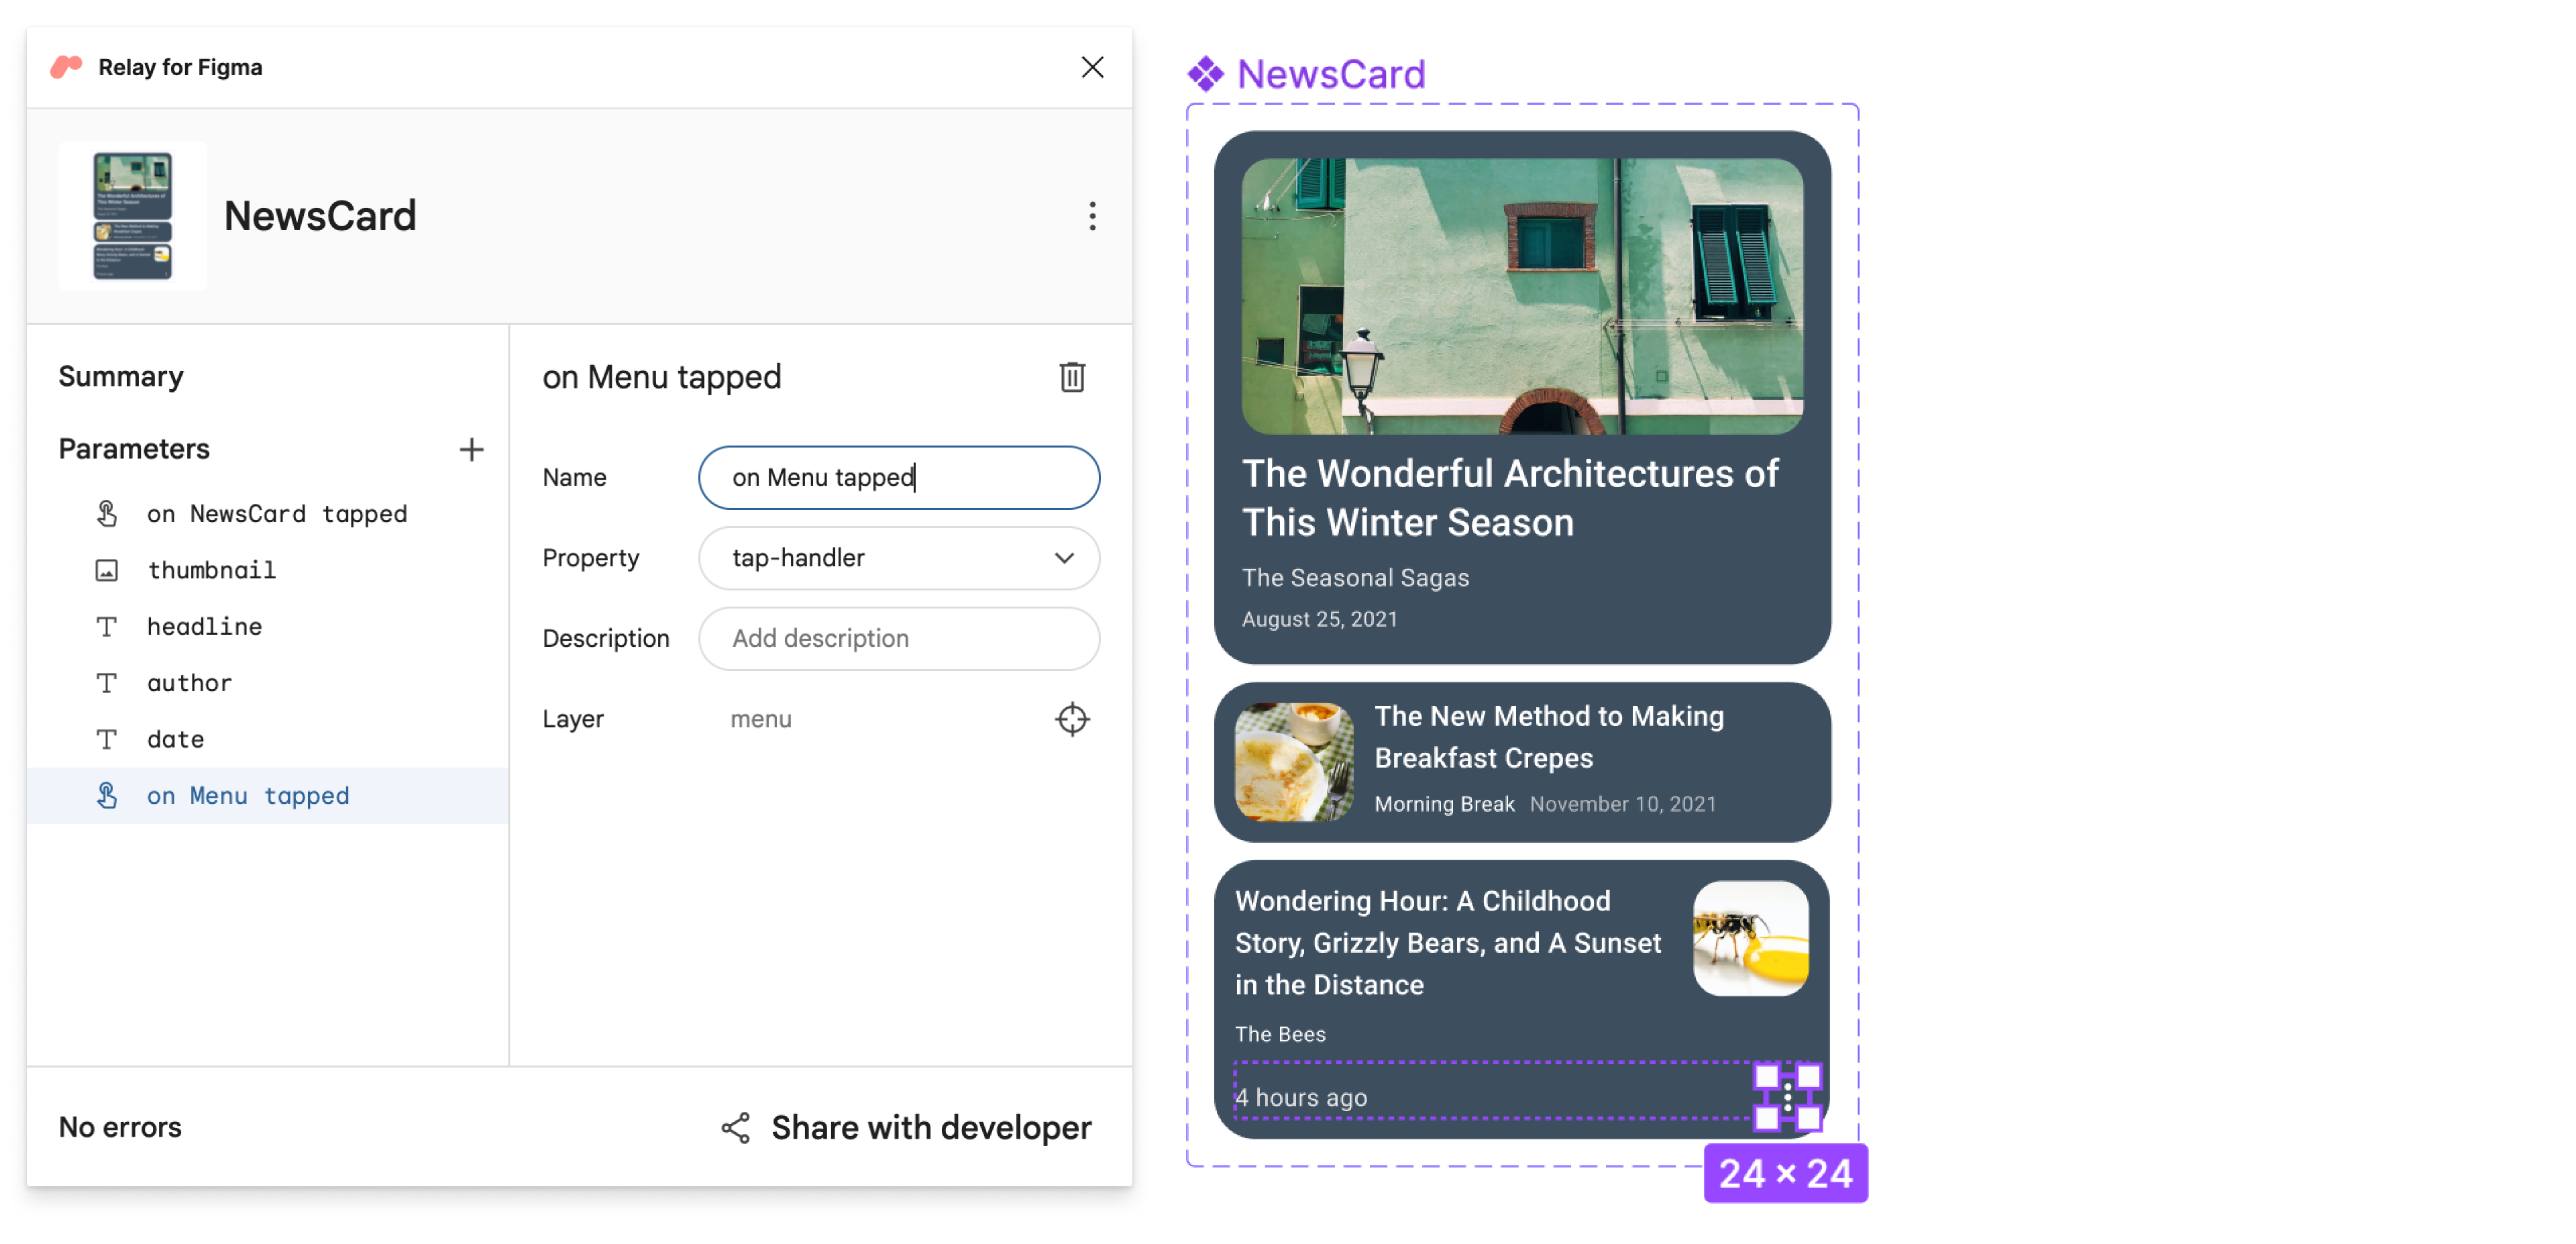2576x1244 pixels.
Task: Click the Relay for Figma logo icon
Action: pos(67,67)
